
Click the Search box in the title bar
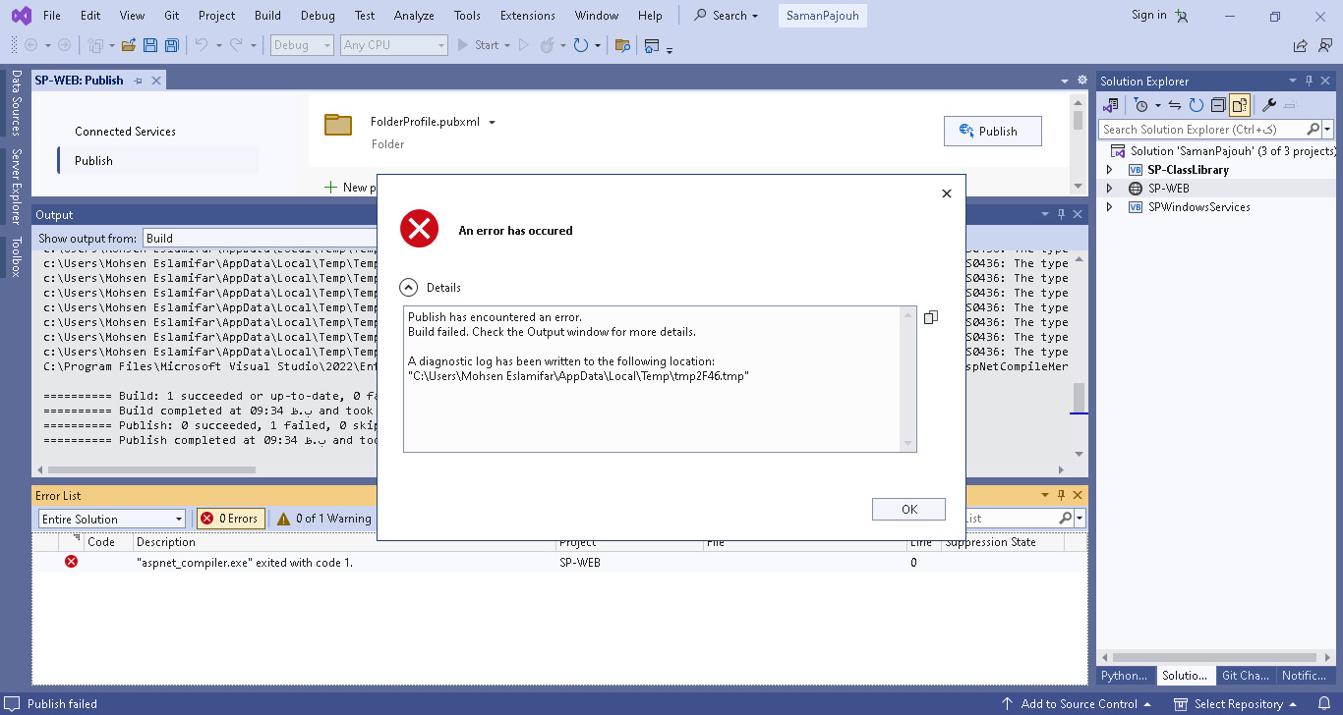(727, 16)
